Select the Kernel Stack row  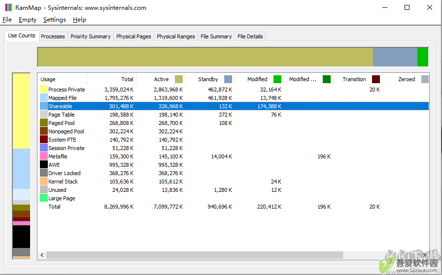pos(234,181)
